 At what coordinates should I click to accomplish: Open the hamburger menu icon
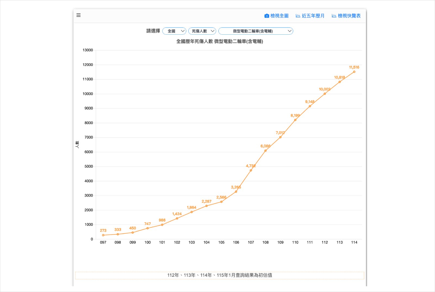79,15
